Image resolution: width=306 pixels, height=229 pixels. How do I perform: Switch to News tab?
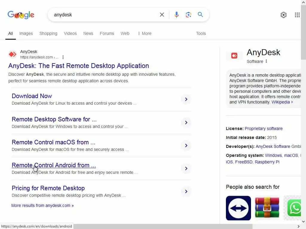88,33
